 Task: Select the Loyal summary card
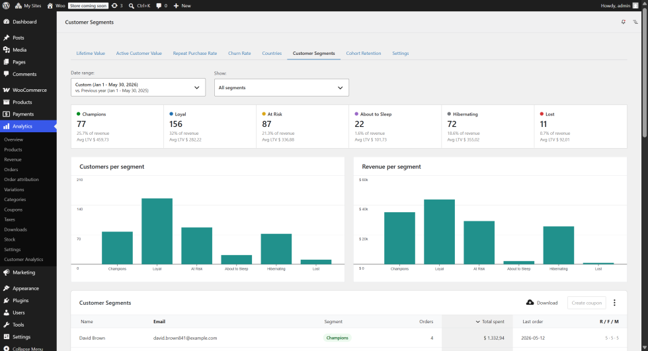click(x=210, y=126)
